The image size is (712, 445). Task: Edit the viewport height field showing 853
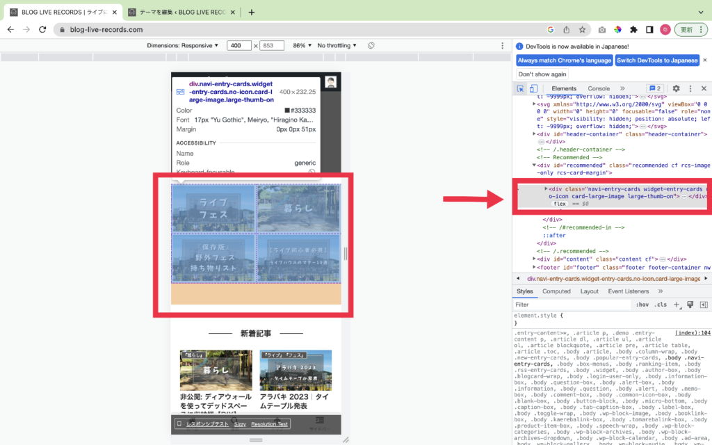tap(272, 45)
